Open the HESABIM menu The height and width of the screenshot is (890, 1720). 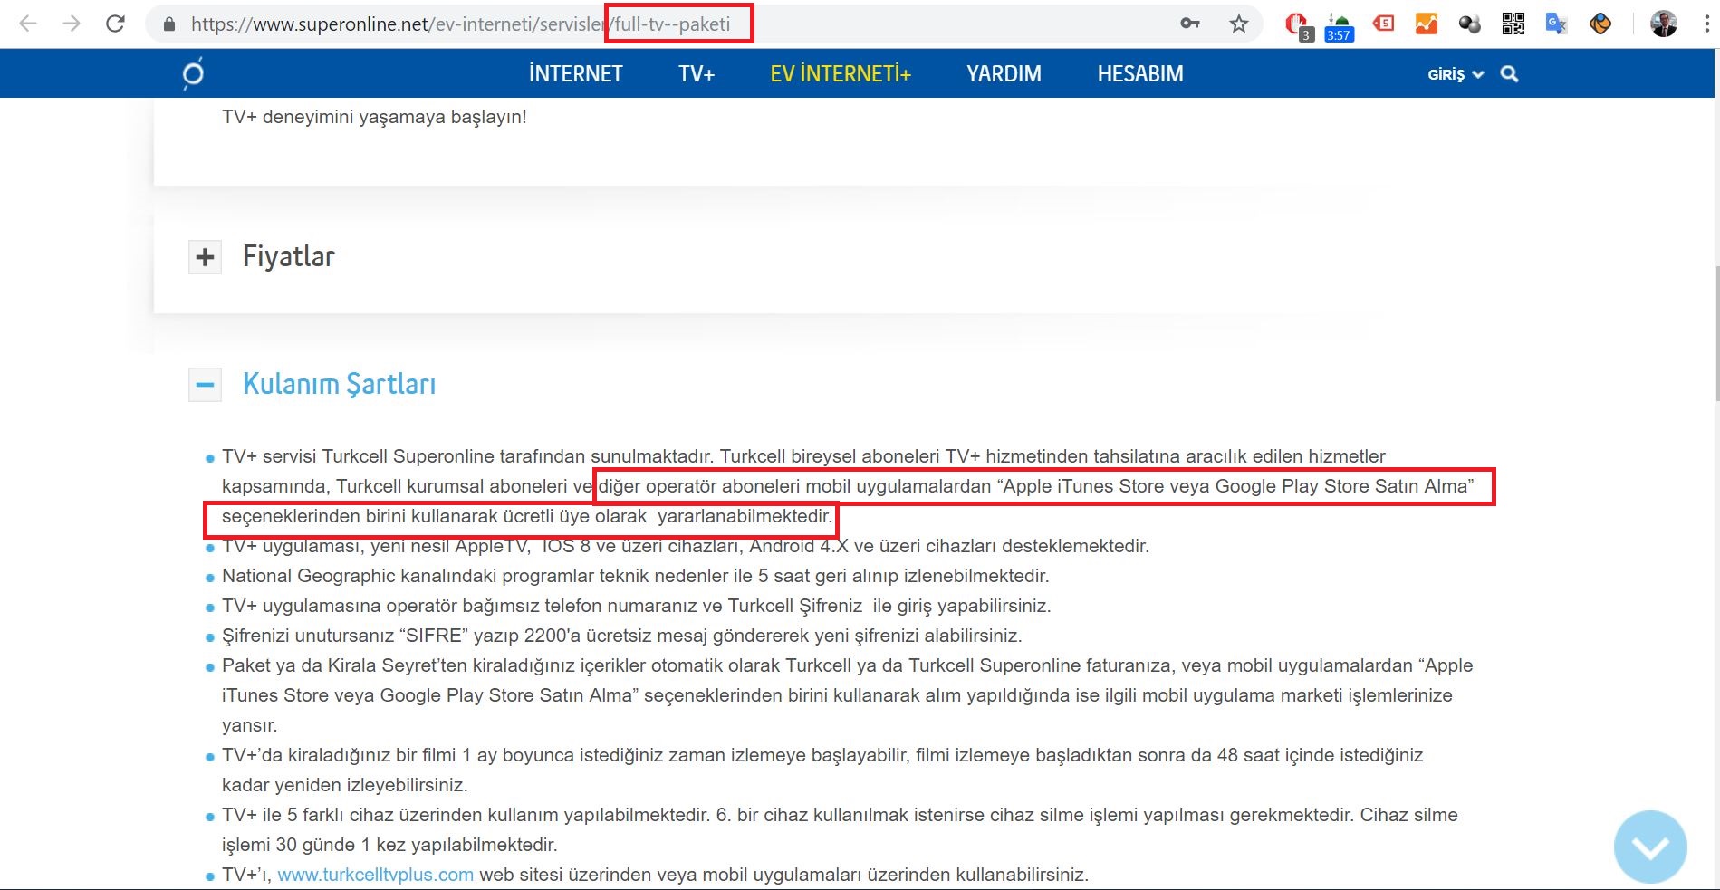(1140, 73)
